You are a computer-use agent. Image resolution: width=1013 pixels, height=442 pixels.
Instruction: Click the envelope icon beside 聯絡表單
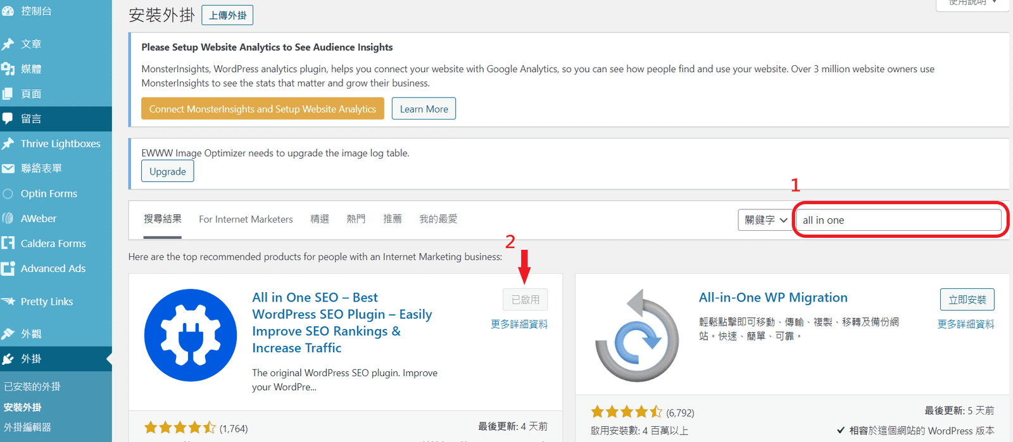[8, 168]
